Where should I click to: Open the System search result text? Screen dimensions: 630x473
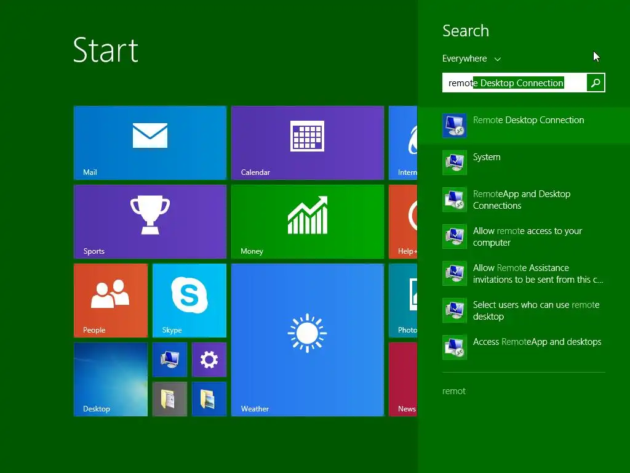point(487,157)
